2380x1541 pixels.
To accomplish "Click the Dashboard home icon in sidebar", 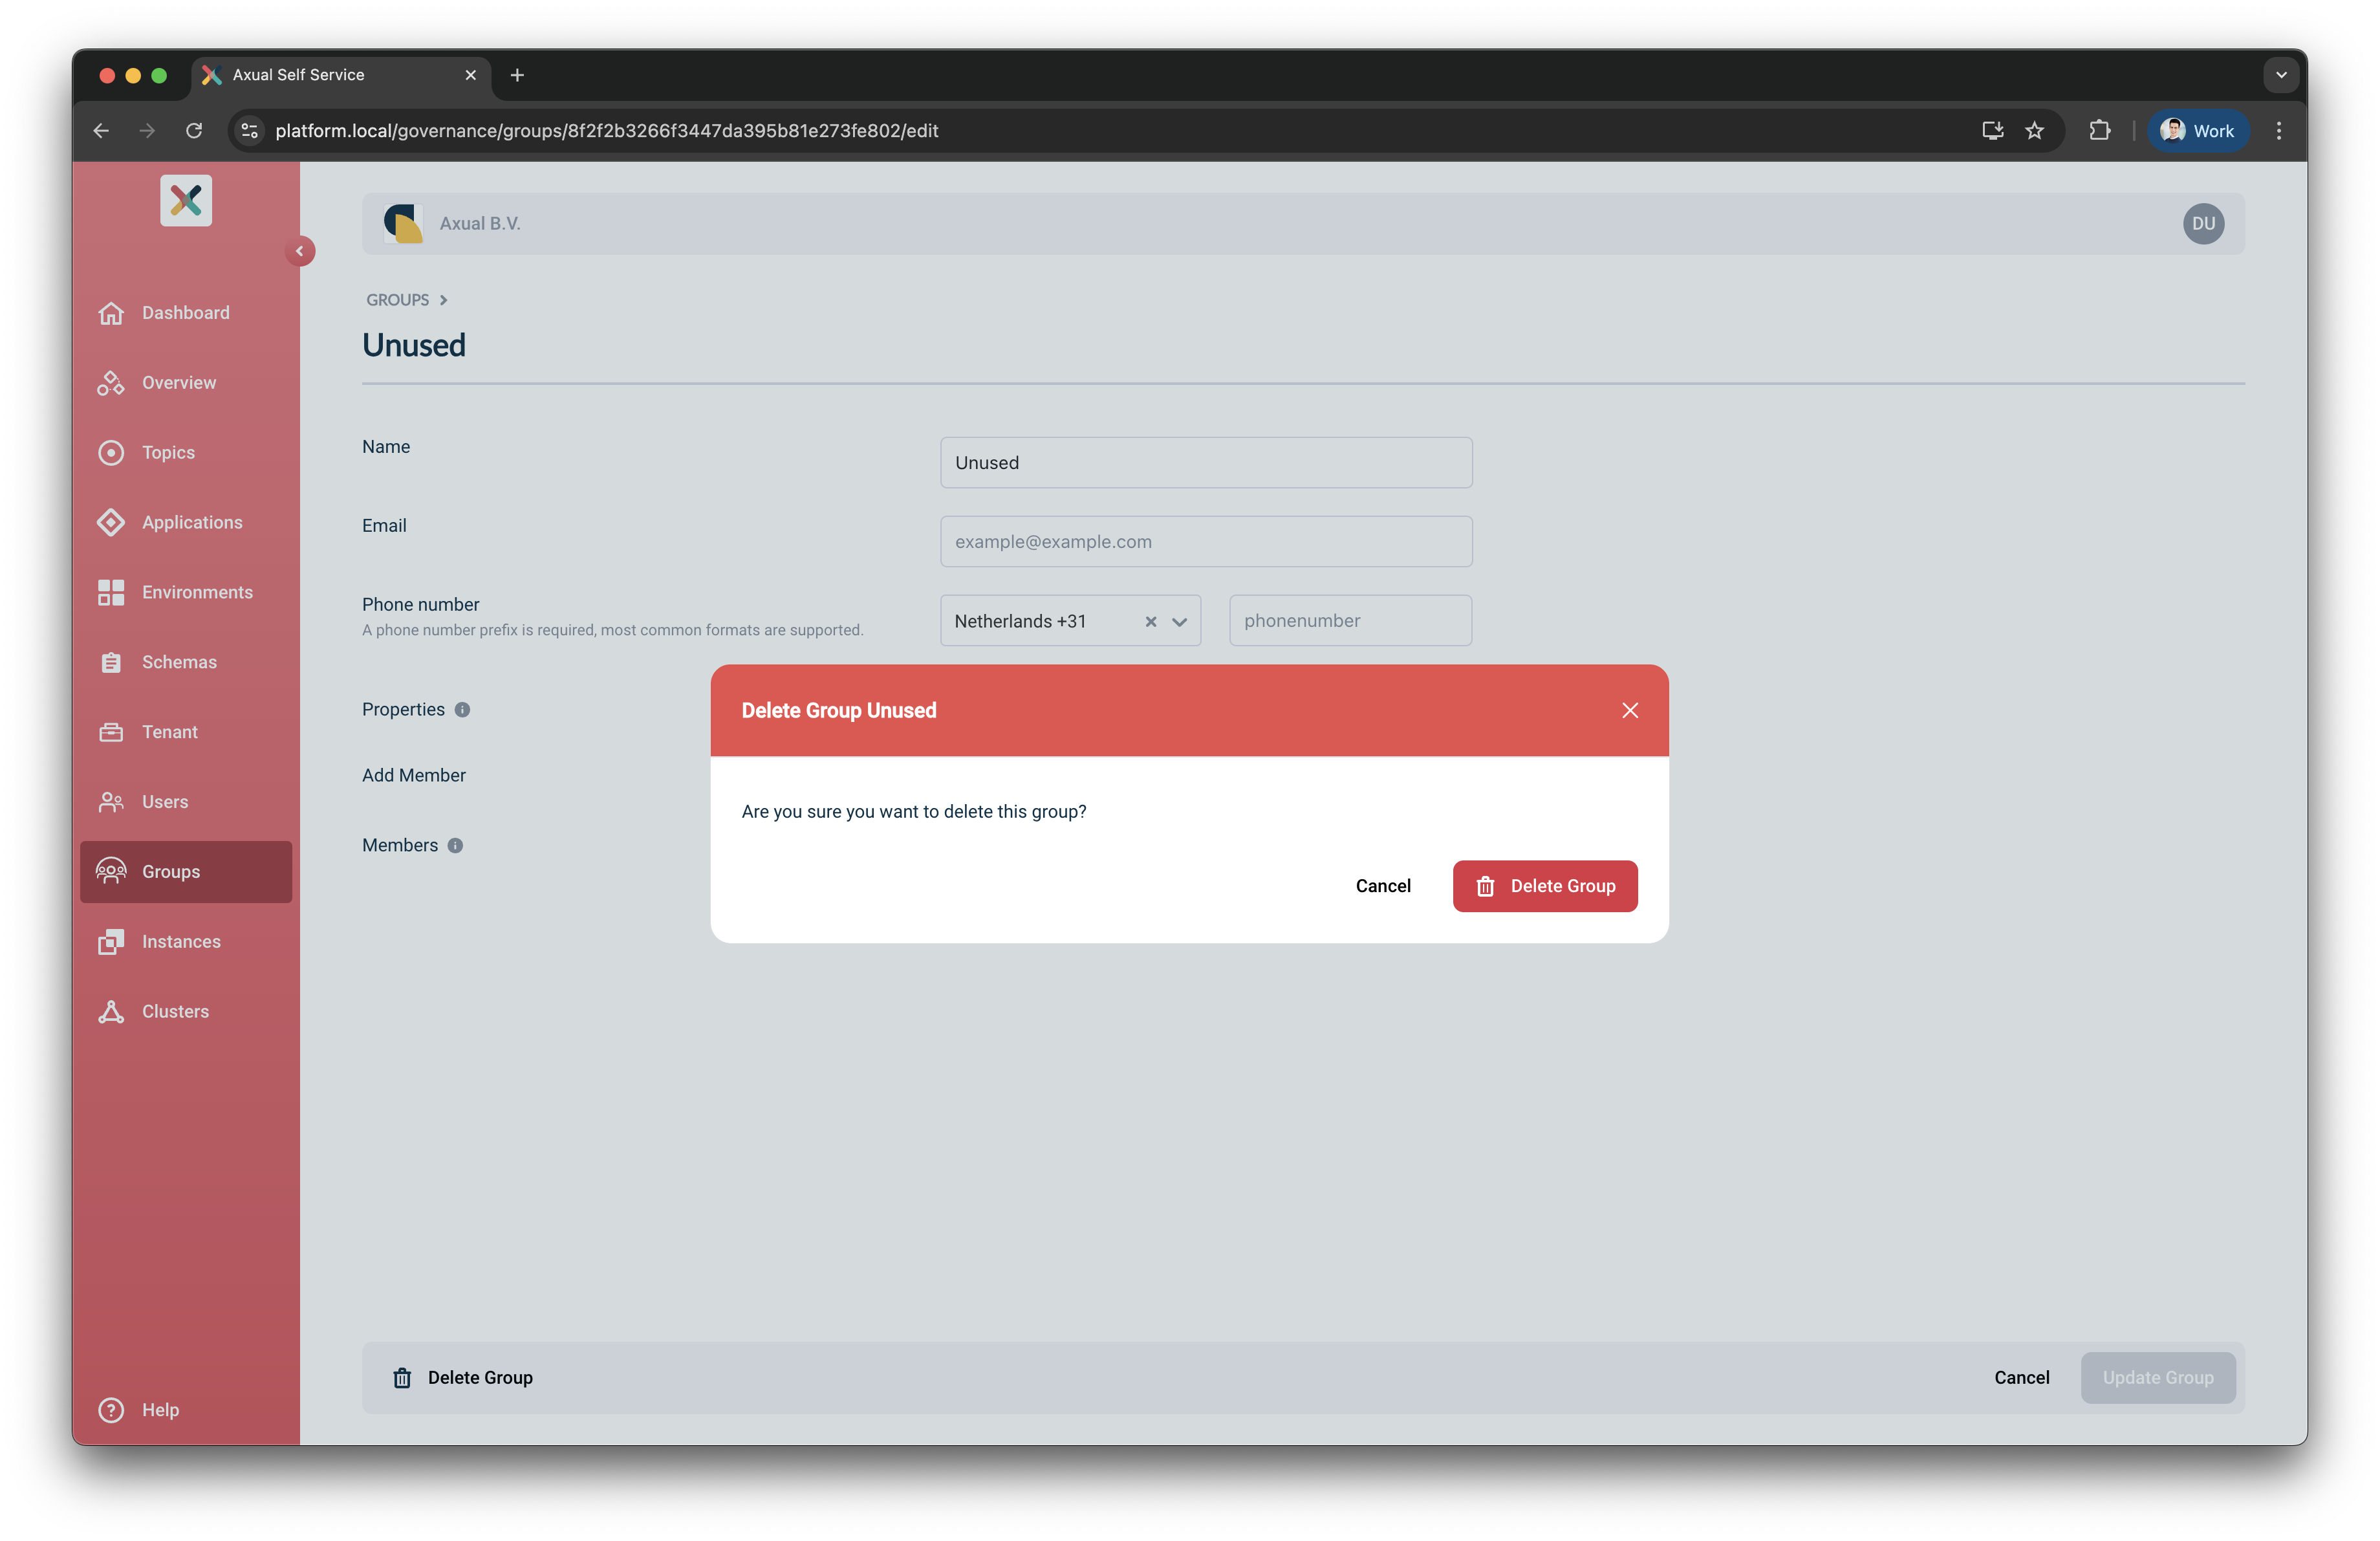I will (x=111, y=313).
